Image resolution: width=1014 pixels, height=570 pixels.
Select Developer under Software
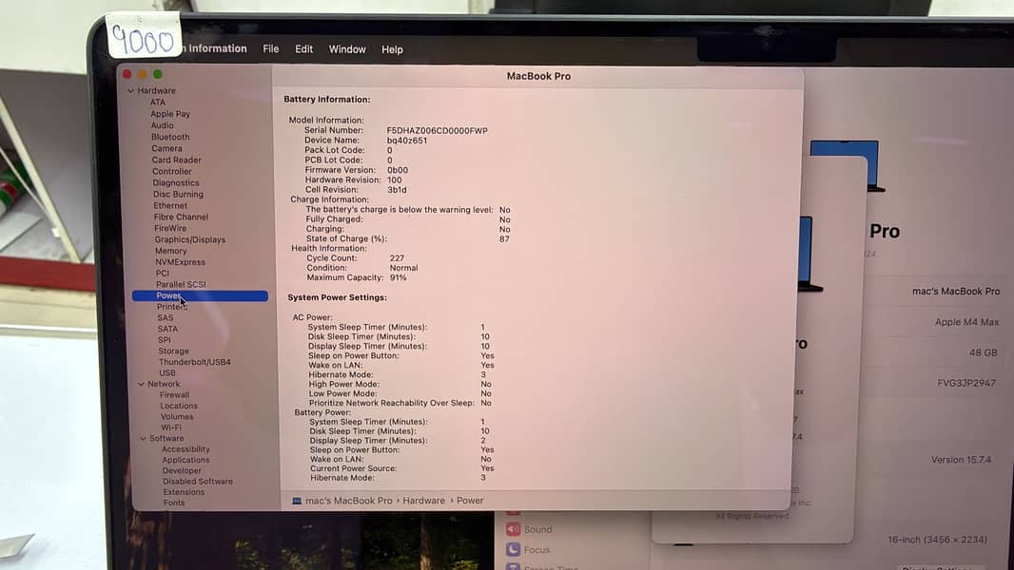pyautogui.click(x=182, y=470)
